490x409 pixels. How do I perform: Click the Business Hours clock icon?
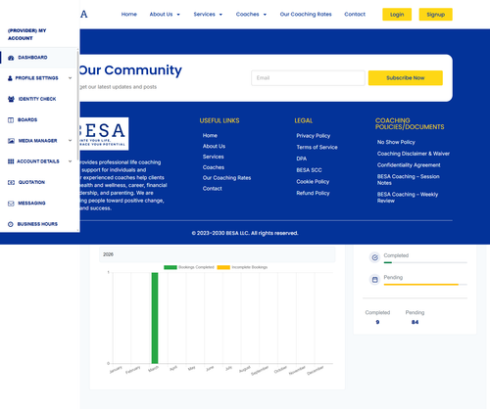point(11,224)
